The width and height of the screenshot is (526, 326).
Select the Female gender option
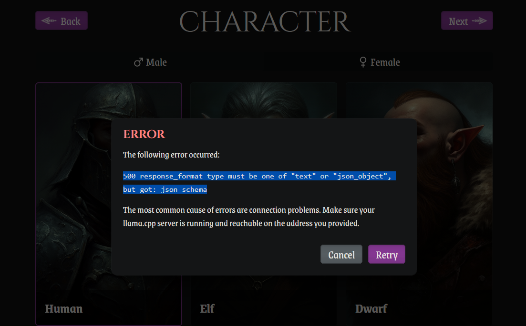pos(380,62)
